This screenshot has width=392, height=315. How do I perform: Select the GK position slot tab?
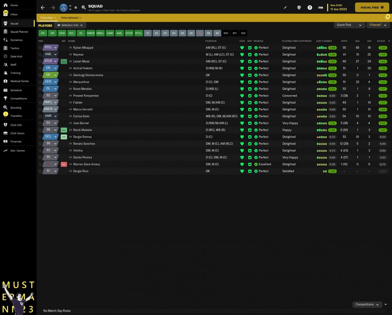coord(43,33)
